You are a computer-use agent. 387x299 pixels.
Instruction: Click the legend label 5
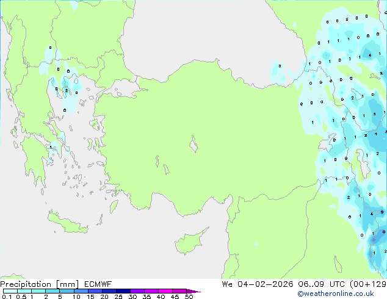[x=60, y=297]
